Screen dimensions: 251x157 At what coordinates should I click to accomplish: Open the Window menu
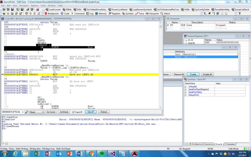point(52,5)
